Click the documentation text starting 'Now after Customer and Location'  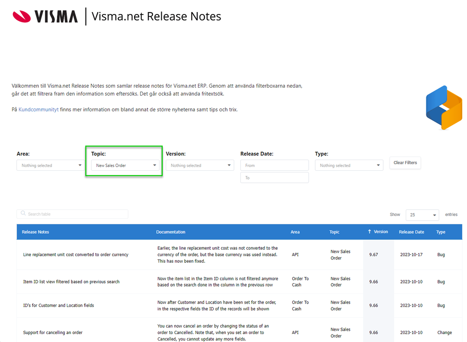(x=217, y=306)
